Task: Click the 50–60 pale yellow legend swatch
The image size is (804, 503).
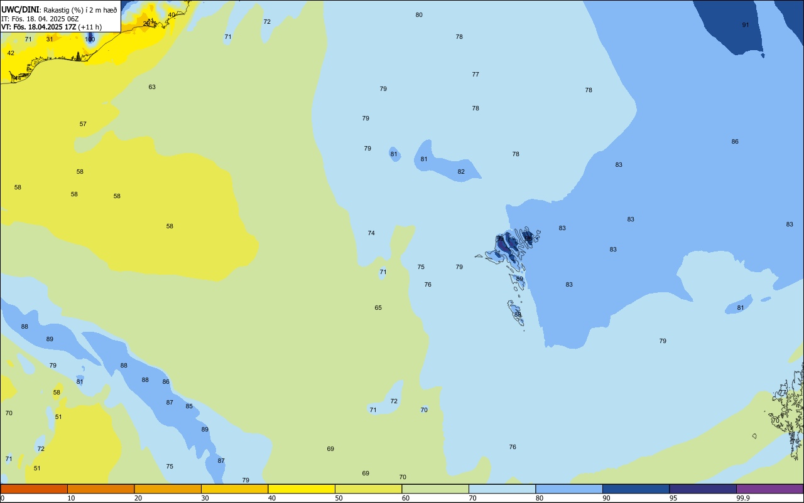Action: [x=368, y=489]
